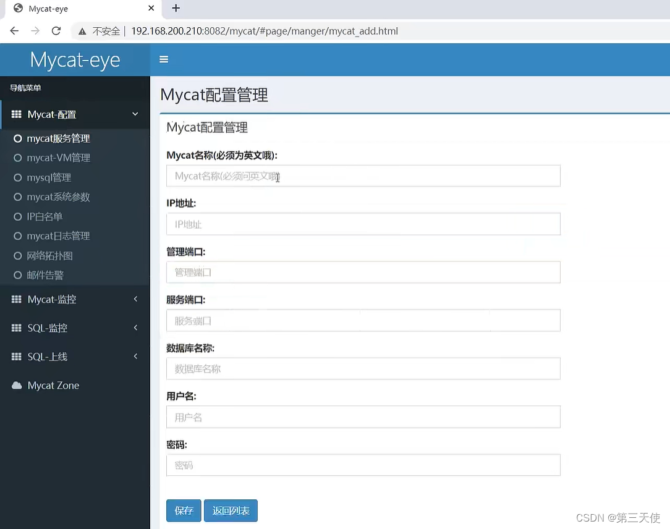Click the Mycat-监控 grid icon
670x529 pixels.
point(16,299)
